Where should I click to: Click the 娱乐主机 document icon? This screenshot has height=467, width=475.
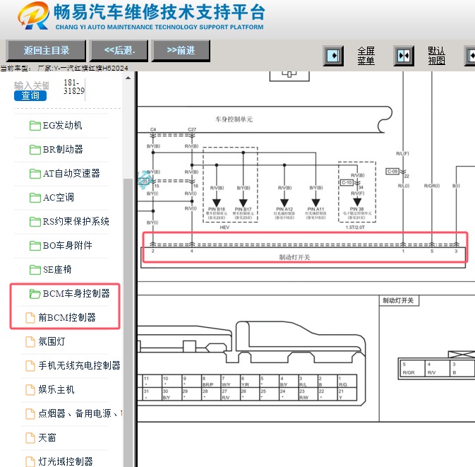tap(30, 390)
